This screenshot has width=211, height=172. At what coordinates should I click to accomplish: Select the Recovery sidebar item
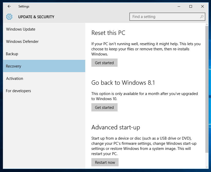pyautogui.click(x=44, y=66)
